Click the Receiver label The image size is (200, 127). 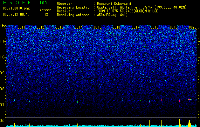tap(65, 11)
